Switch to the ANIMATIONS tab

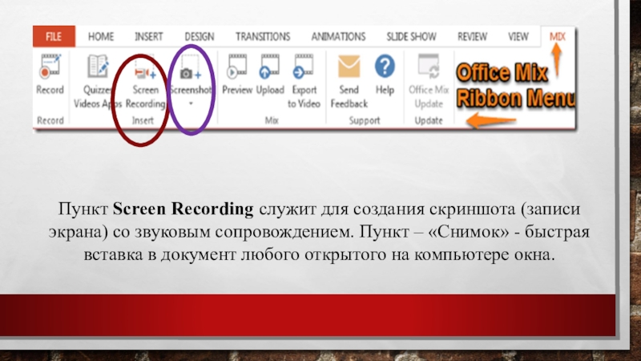click(x=338, y=37)
